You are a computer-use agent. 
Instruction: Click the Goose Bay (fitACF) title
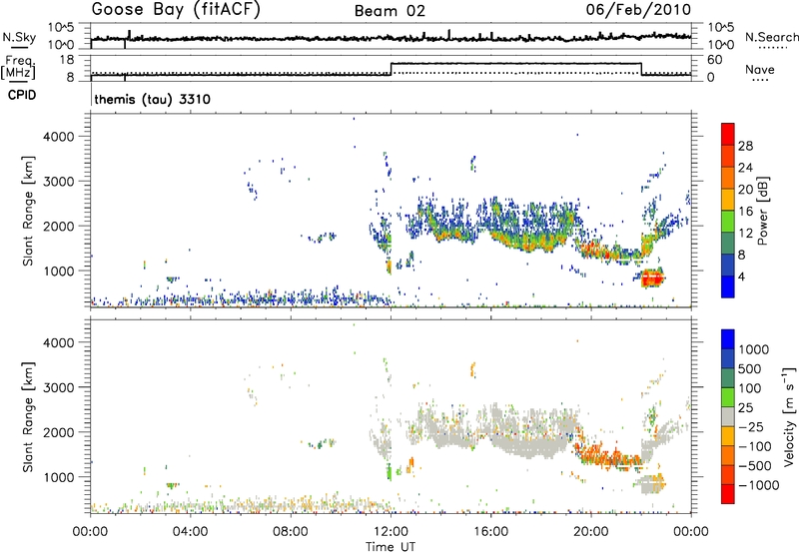pyautogui.click(x=176, y=10)
